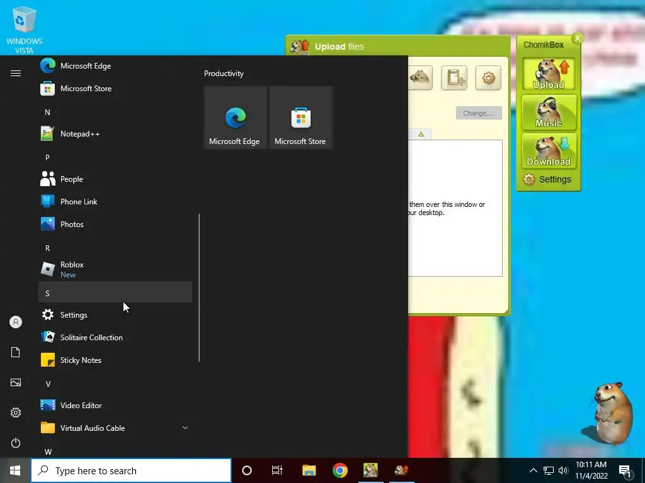Close the ChomikBox widget

pyautogui.click(x=578, y=38)
